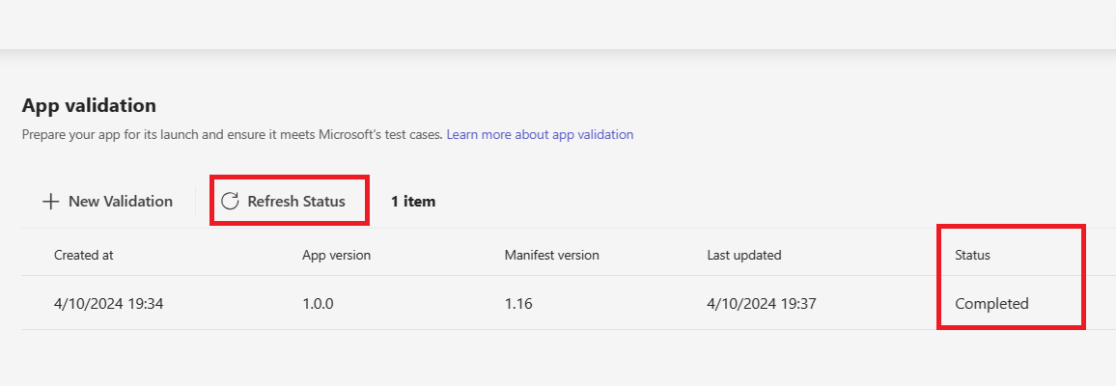Open Learn more about app validation link
The image size is (1116, 386).
click(x=540, y=134)
